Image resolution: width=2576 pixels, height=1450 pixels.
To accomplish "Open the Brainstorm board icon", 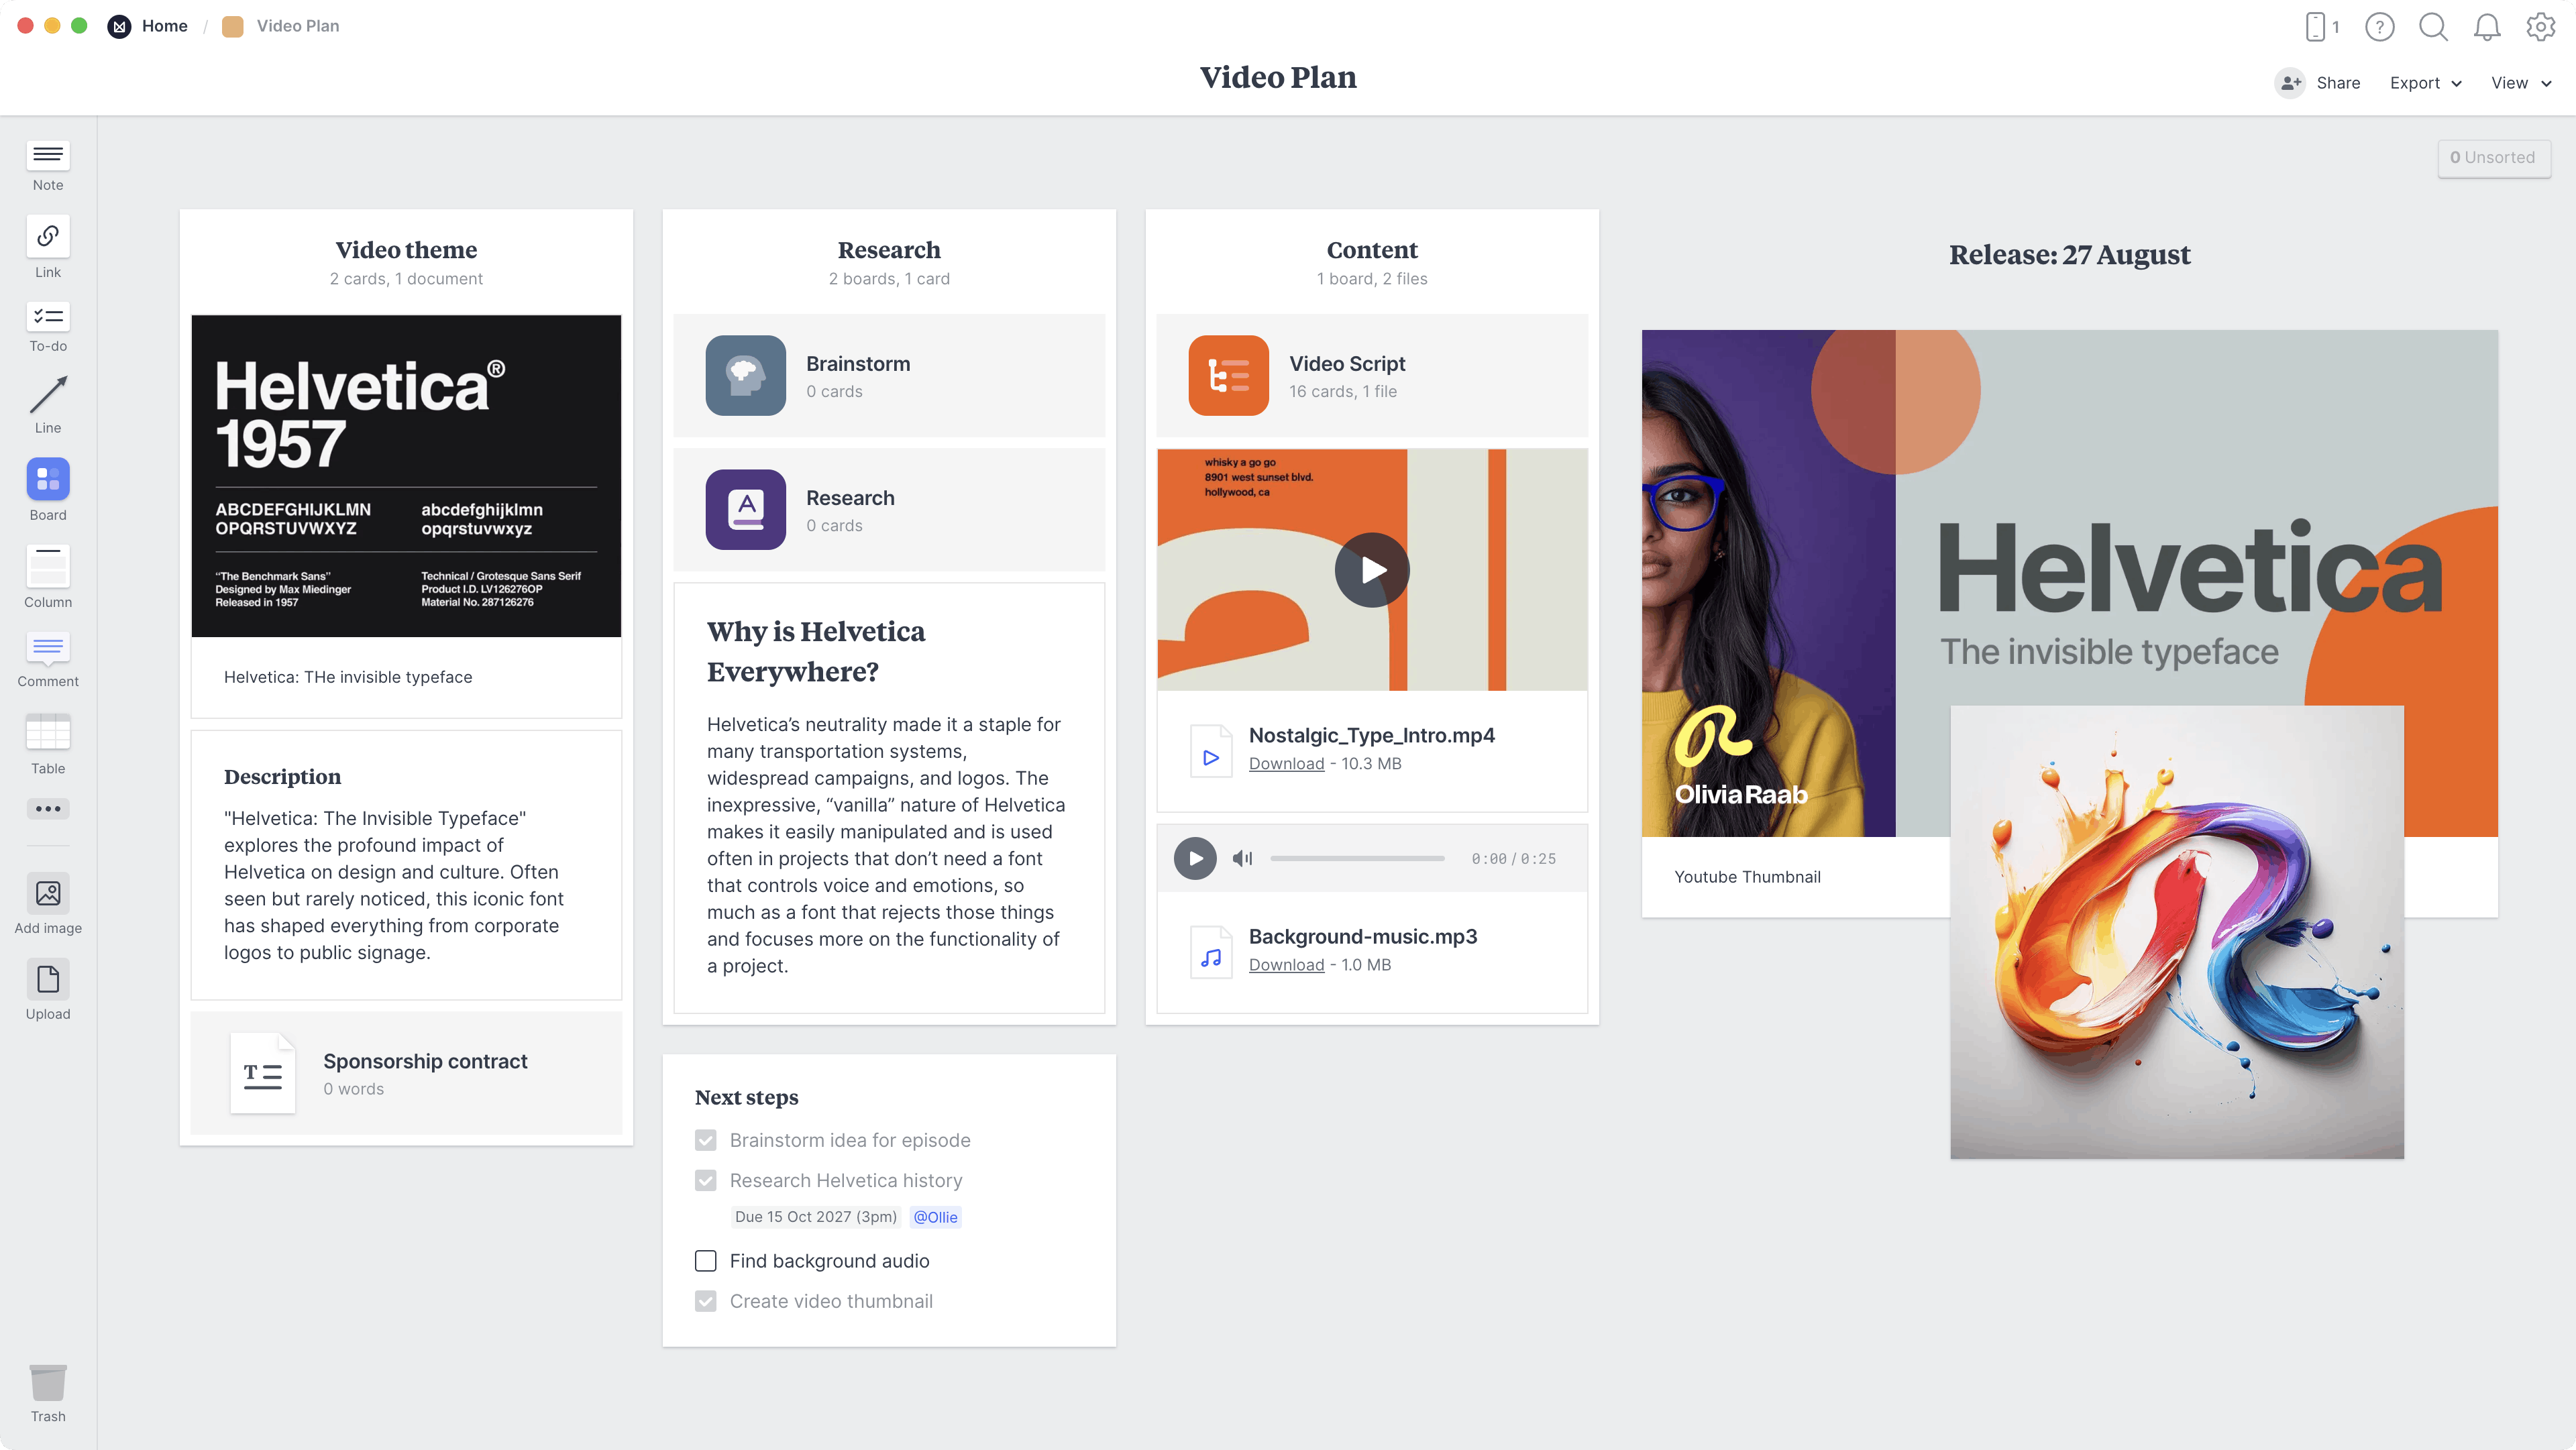I will tap(745, 375).
